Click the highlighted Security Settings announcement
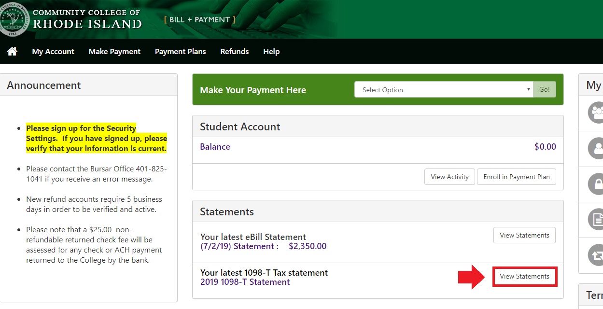 tap(97, 139)
